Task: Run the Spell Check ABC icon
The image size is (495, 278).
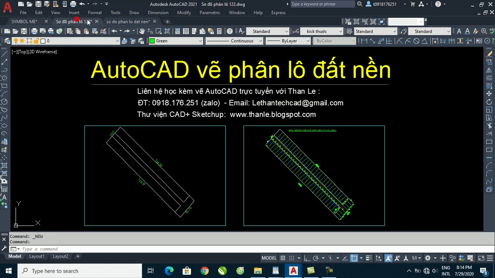Action: tap(492, 31)
